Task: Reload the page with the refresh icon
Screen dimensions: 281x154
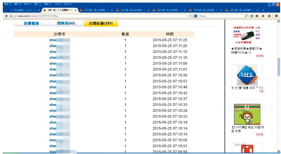Action: click(x=190, y=16)
